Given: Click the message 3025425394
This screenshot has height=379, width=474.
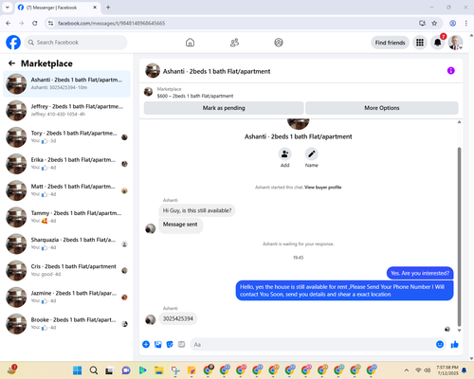Looking at the screenshot, I should 178,318.
